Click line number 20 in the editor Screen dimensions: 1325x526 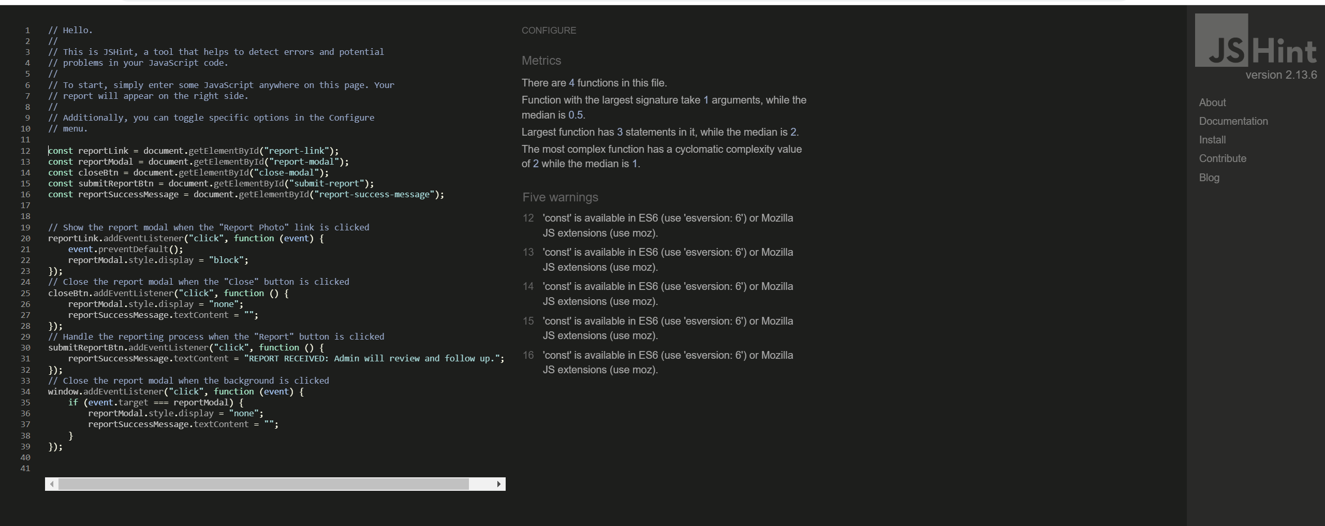26,238
